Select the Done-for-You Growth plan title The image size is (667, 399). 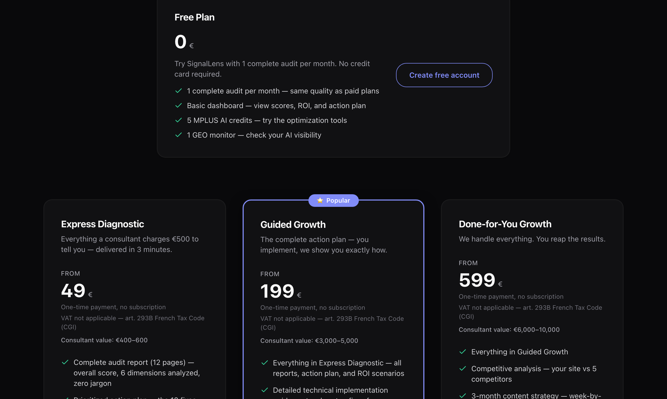(x=505, y=224)
